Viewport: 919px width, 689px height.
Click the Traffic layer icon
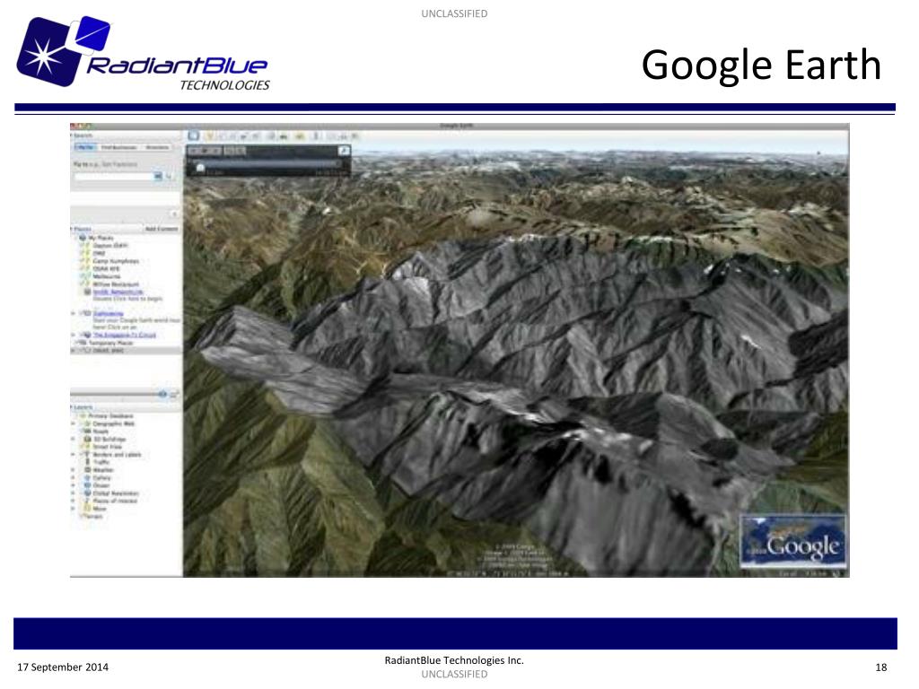(88, 462)
